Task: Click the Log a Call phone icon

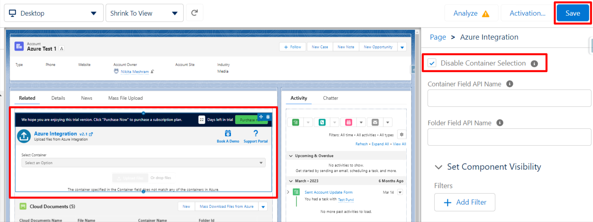Action: (322, 122)
